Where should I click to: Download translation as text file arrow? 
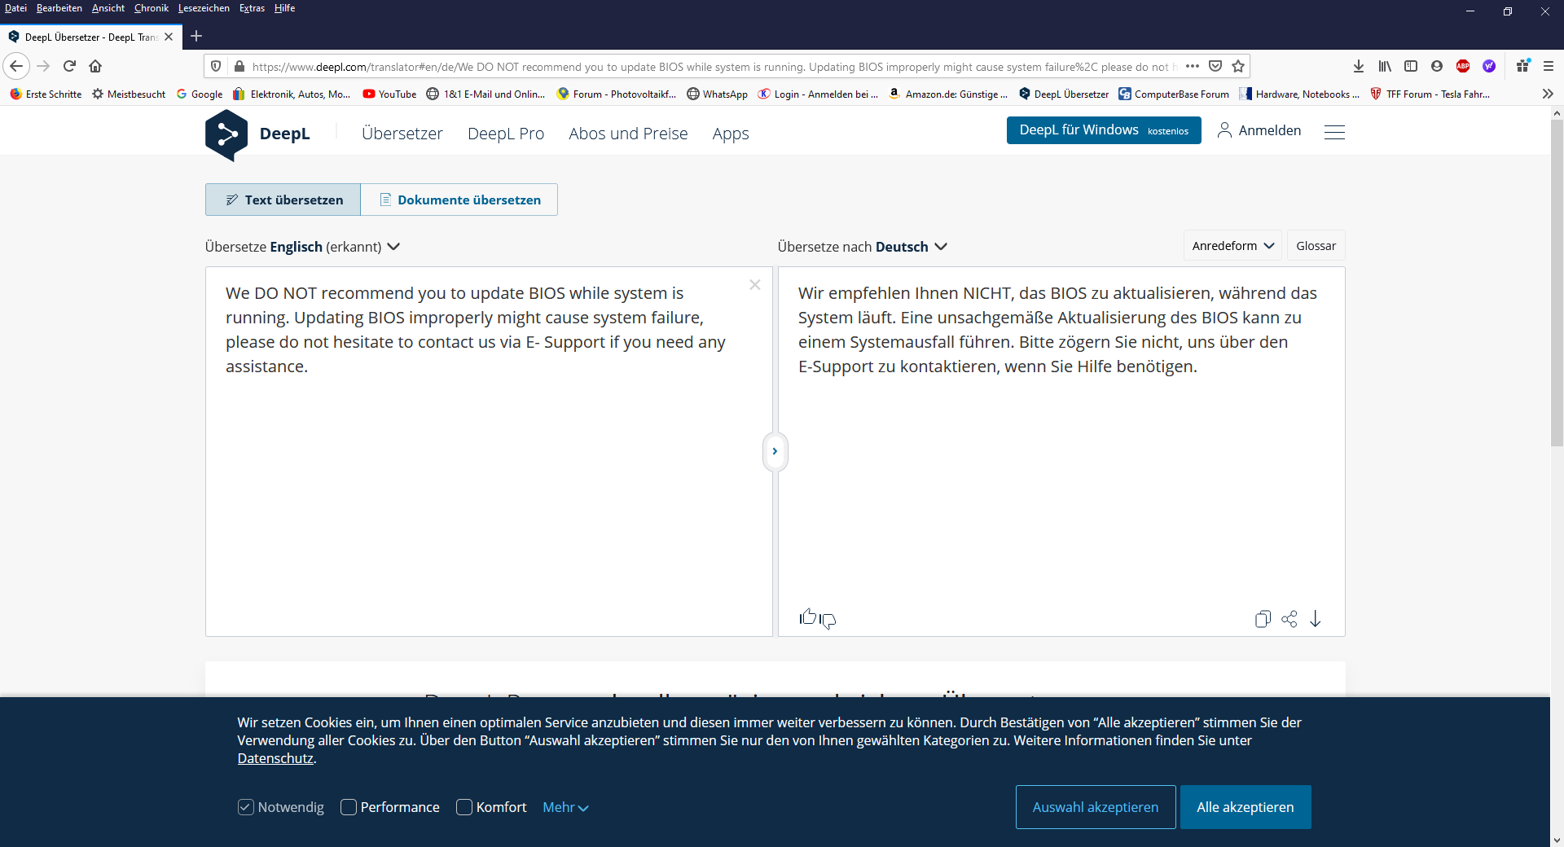tap(1315, 619)
